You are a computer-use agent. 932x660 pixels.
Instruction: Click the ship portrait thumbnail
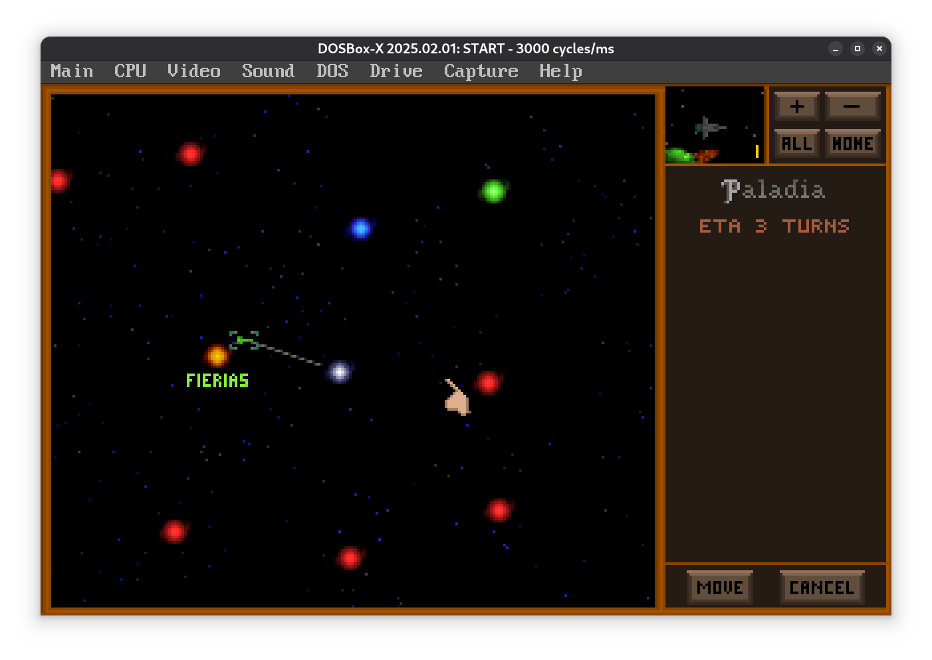pos(715,126)
